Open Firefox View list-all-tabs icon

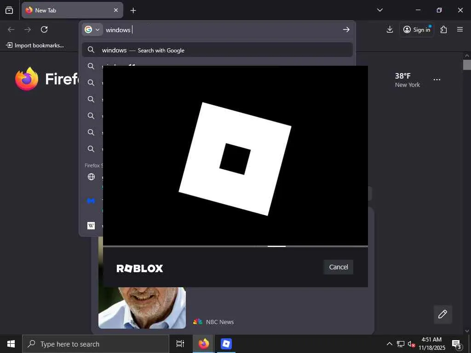(x=9, y=10)
